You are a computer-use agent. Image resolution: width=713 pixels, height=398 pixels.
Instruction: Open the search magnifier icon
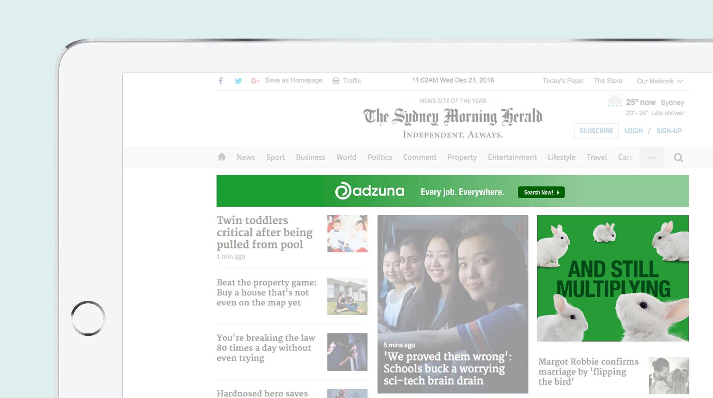pos(678,157)
